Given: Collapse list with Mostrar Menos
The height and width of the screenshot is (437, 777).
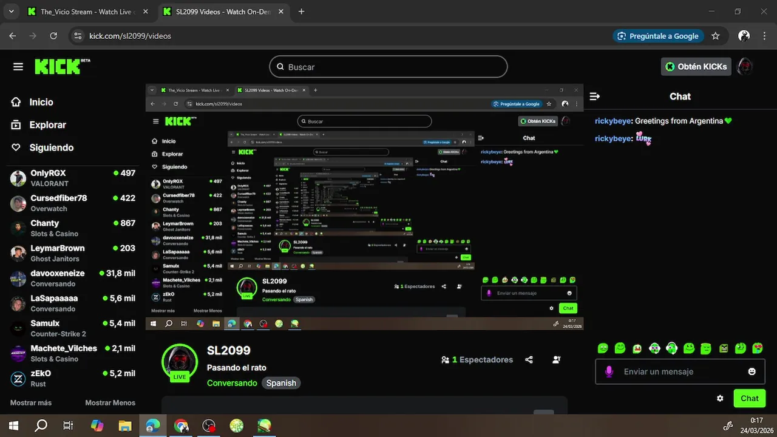Looking at the screenshot, I should (110, 402).
